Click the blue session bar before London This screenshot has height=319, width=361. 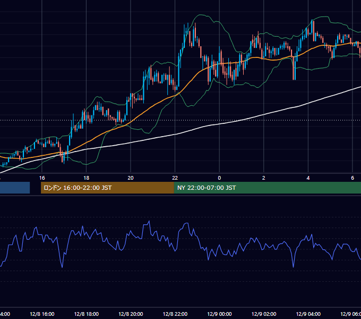point(15,188)
